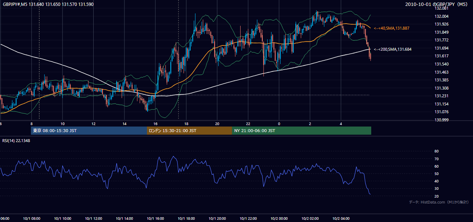The height and width of the screenshot is (222, 473).
Task: Click the 131.308 price axis label
Action: 442,88
